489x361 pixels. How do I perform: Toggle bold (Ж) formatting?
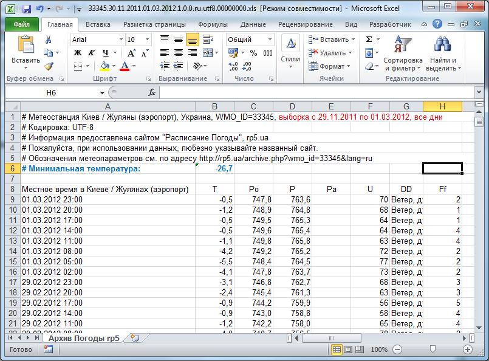pos(78,53)
